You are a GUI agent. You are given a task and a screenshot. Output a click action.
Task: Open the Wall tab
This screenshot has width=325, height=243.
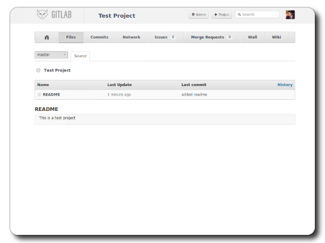tap(252, 37)
